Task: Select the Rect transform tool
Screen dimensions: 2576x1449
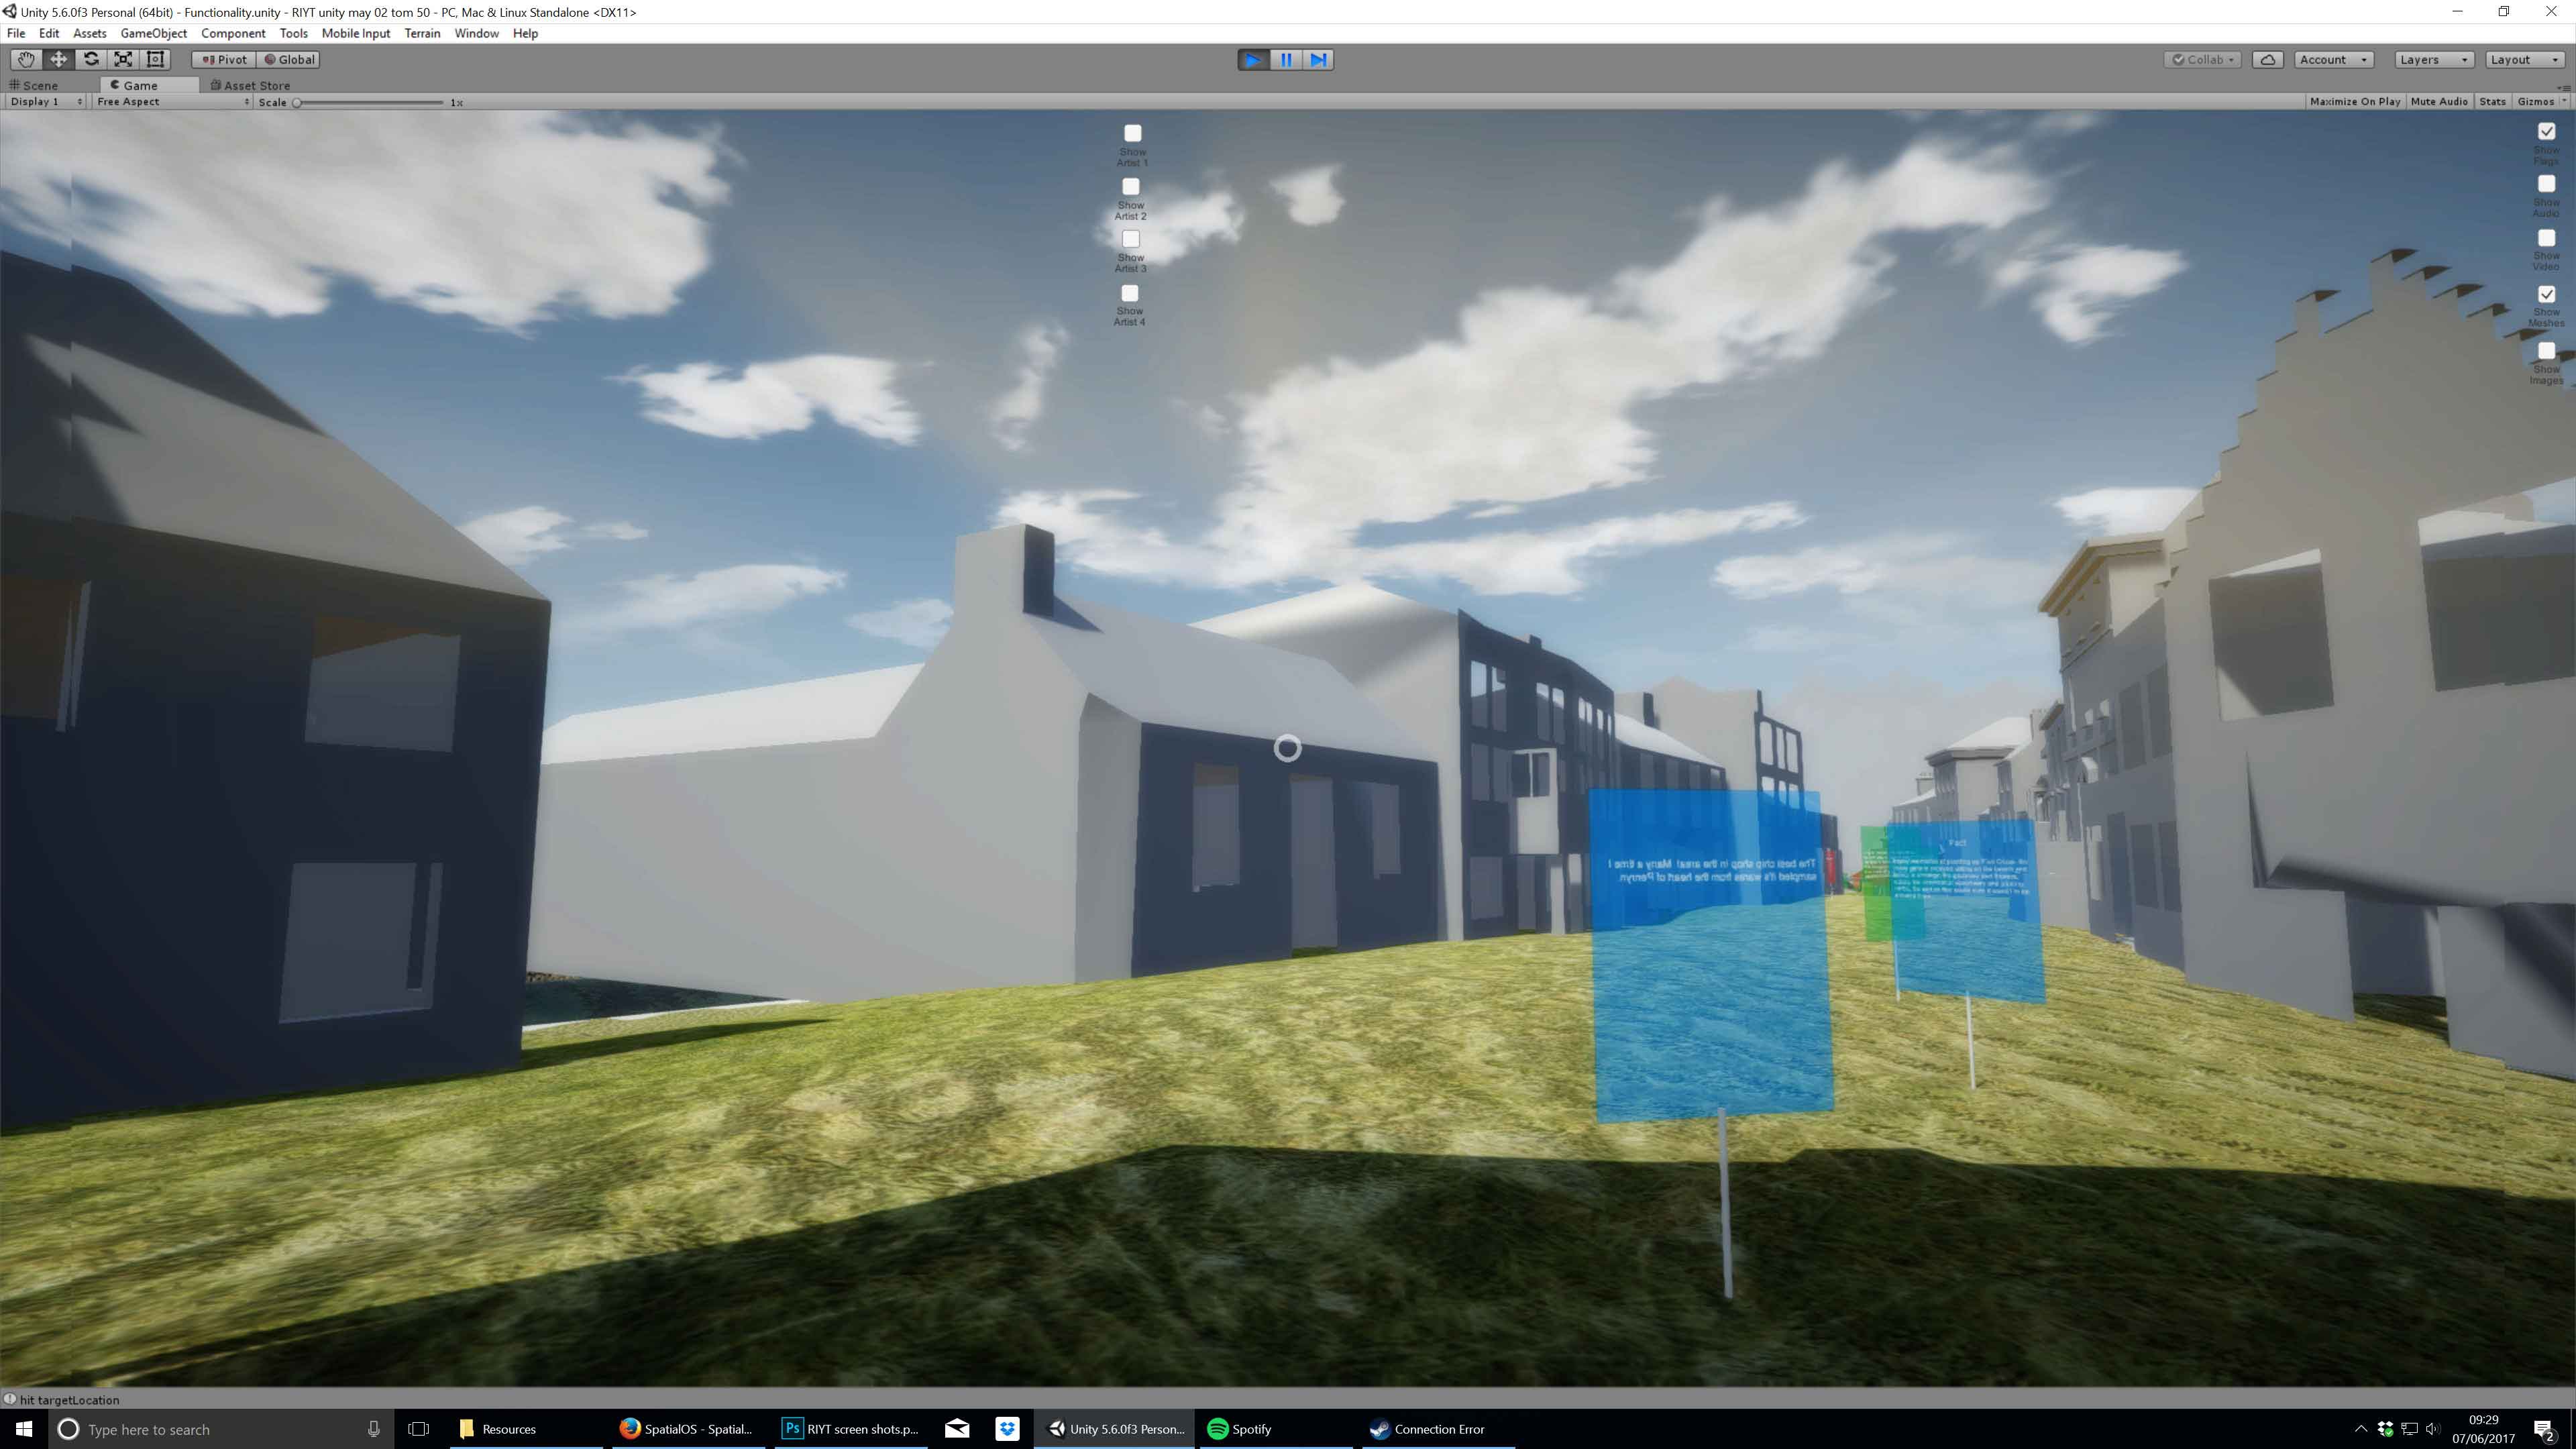Action: 155,59
